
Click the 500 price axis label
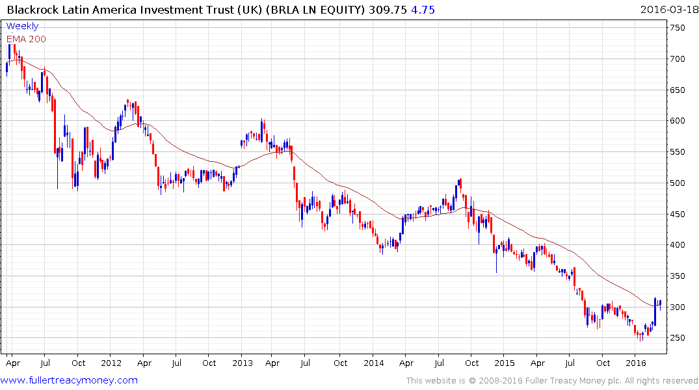click(677, 183)
